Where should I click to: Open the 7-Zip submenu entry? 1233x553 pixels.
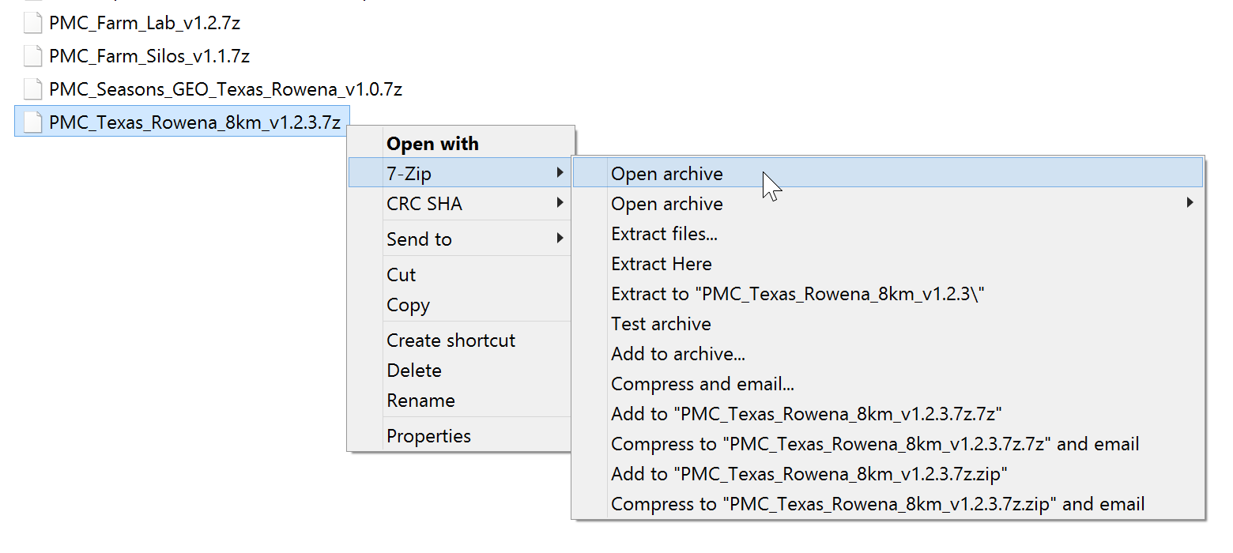459,174
